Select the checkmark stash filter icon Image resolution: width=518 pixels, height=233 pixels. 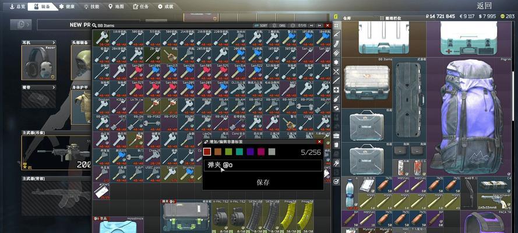click(x=336, y=181)
